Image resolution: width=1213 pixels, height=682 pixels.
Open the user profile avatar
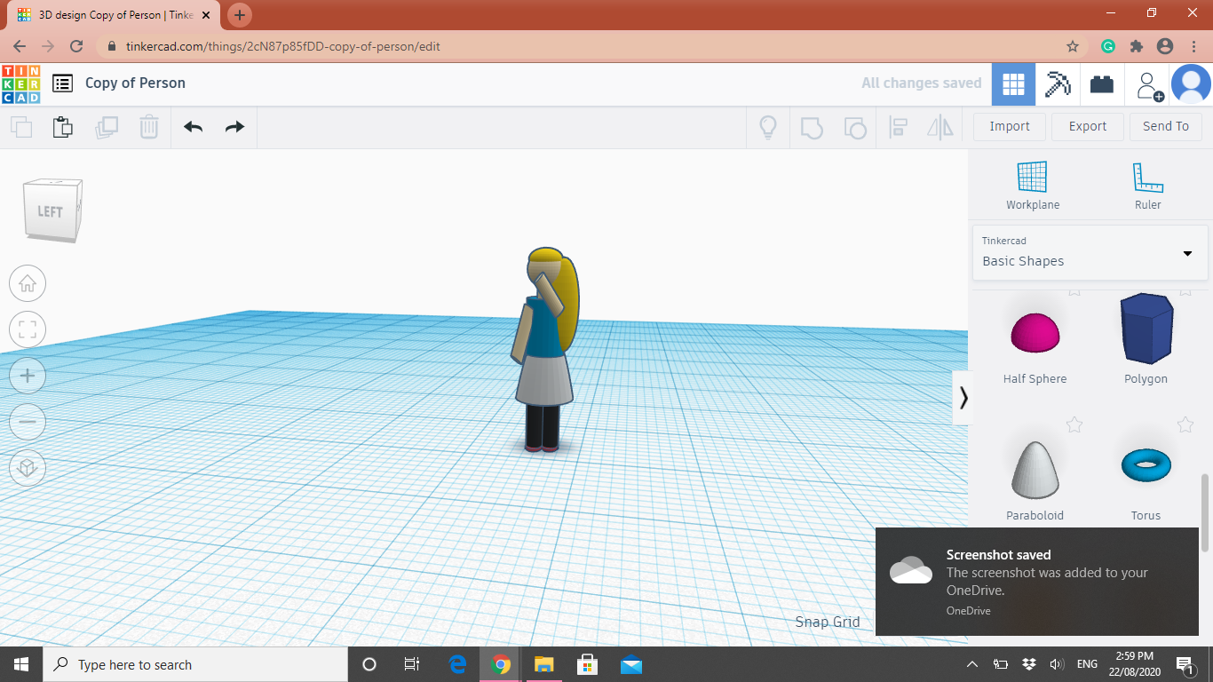(1191, 84)
